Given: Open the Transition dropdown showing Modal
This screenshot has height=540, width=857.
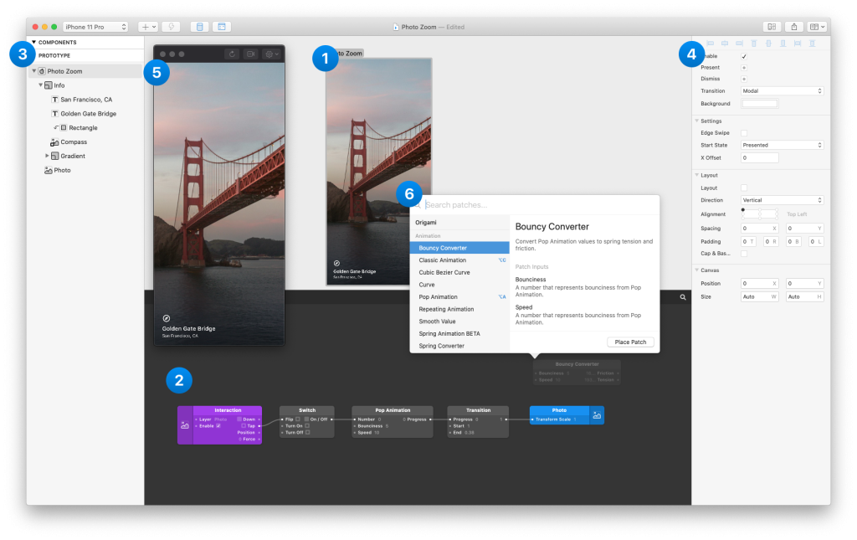Looking at the screenshot, I should coord(783,90).
